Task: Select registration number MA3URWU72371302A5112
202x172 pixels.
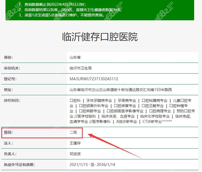Action: (x=94, y=79)
